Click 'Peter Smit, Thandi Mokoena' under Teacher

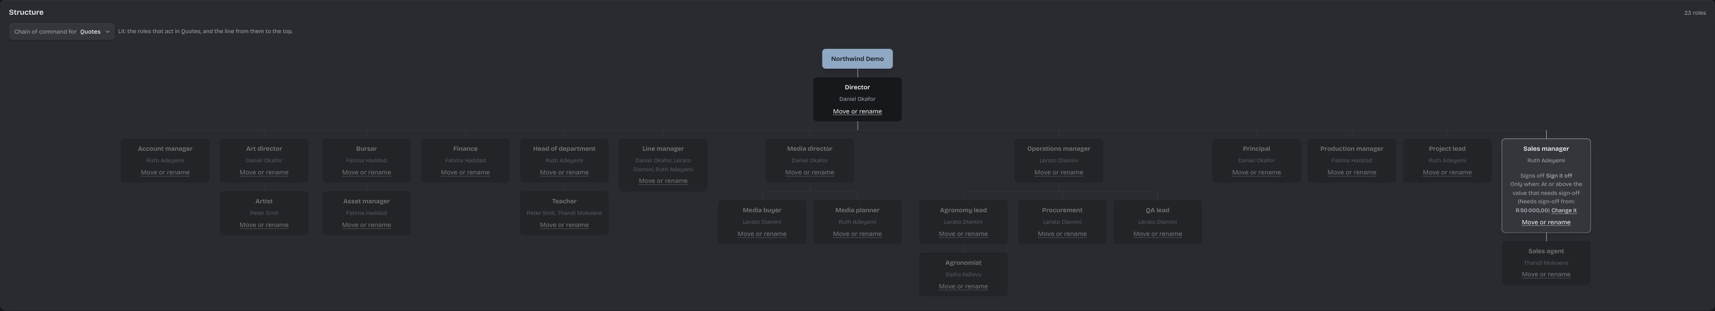(564, 213)
